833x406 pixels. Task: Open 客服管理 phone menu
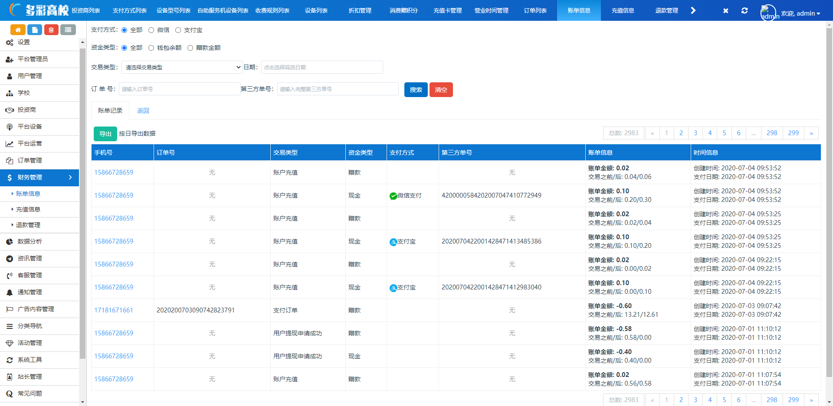pos(39,276)
